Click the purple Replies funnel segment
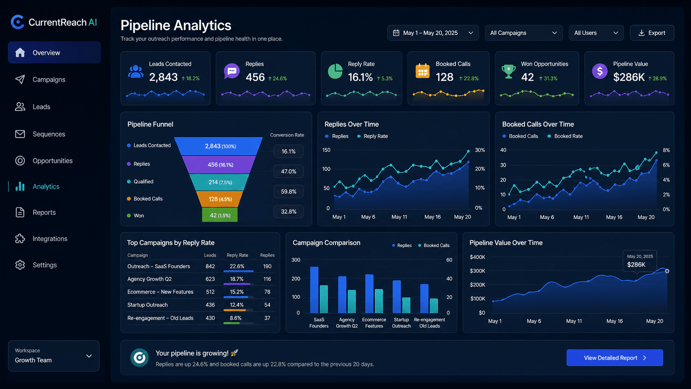 pyautogui.click(x=219, y=165)
